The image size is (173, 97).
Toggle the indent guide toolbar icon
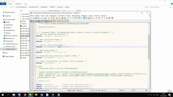pos(84,18)
